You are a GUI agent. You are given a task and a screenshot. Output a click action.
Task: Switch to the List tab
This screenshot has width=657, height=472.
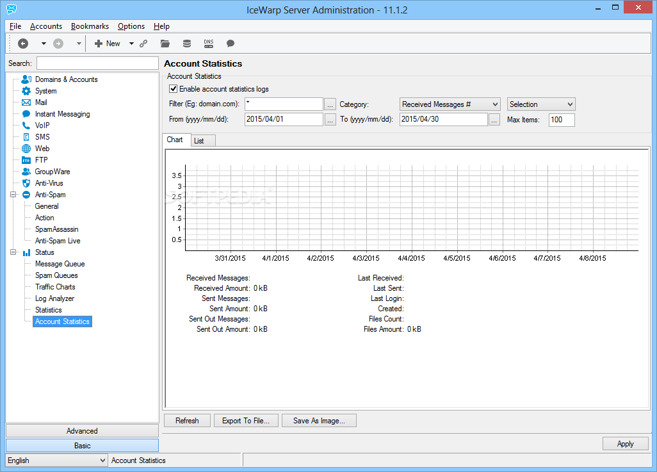pos(203,141)
